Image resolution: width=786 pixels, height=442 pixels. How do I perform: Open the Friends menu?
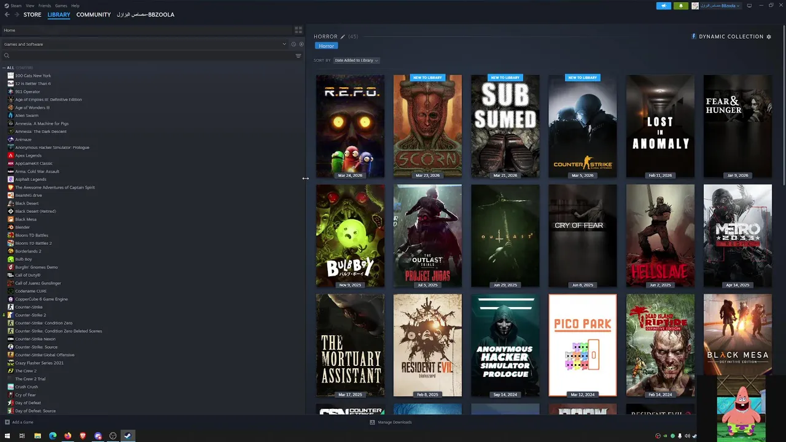45,6
